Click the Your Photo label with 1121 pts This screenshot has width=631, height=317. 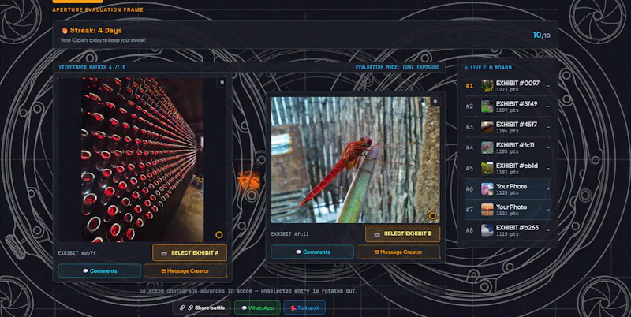[511, 207]
